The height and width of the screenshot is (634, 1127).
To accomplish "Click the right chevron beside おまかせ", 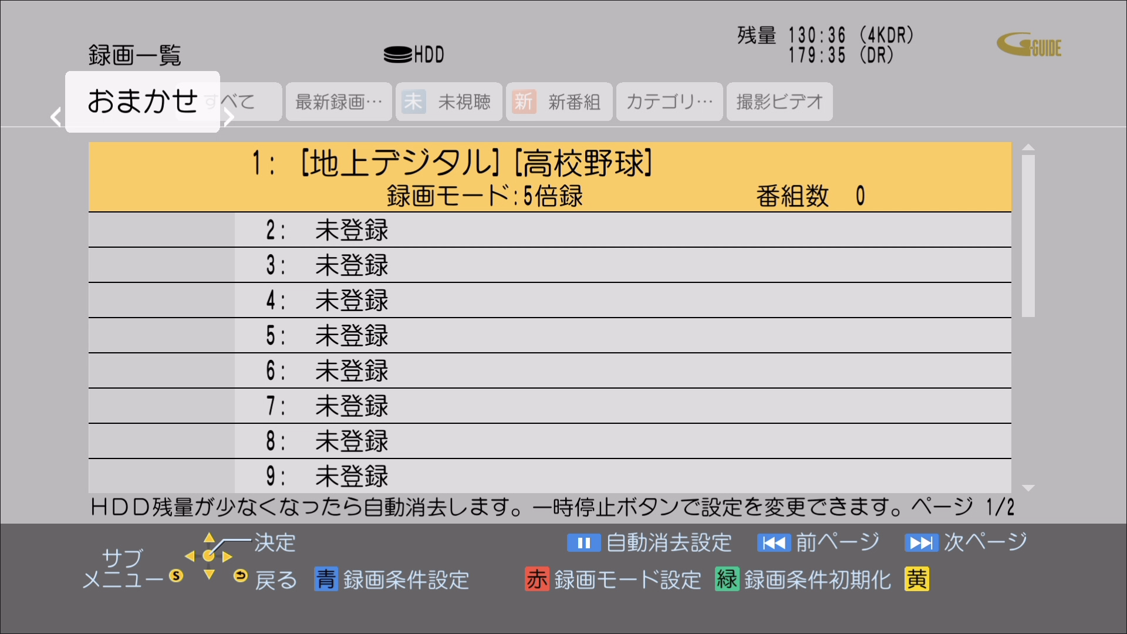I will point(229,117).
